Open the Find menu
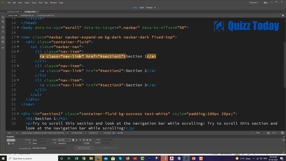The height and width of the screenshot is (161, 286). coord(40,3)
